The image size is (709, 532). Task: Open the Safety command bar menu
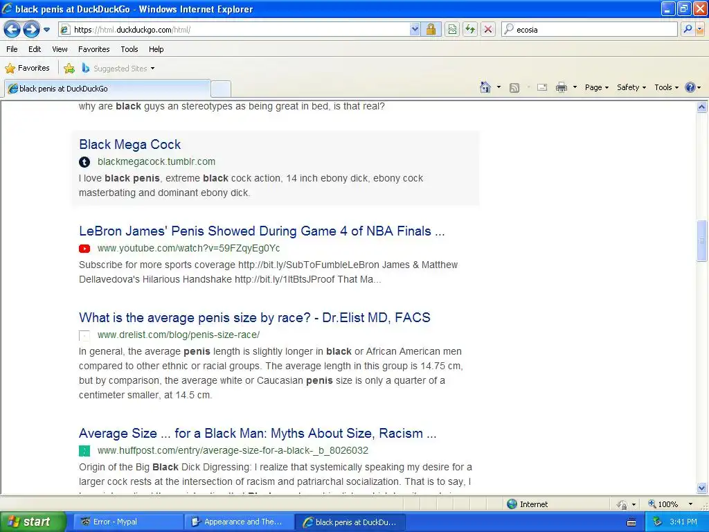coord(631,87)
